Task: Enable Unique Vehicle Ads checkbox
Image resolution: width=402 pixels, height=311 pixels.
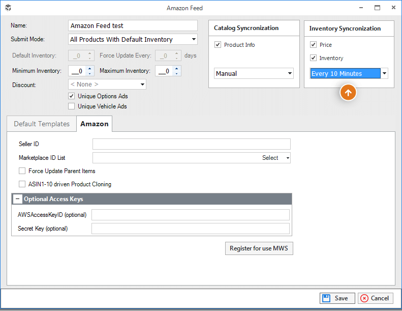Action: pos(72,106)
